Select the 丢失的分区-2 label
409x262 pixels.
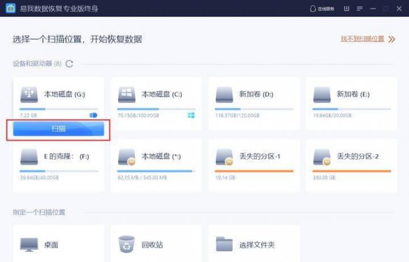[x=358, y=156]
